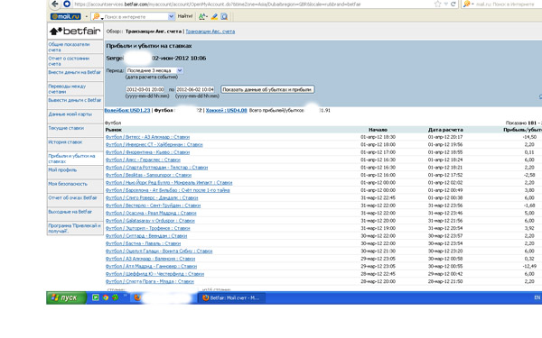The image size is (542, 338).
Task: Click the green desktop quick launch icon
Action: pyautogui.click(x=96, y=297)
